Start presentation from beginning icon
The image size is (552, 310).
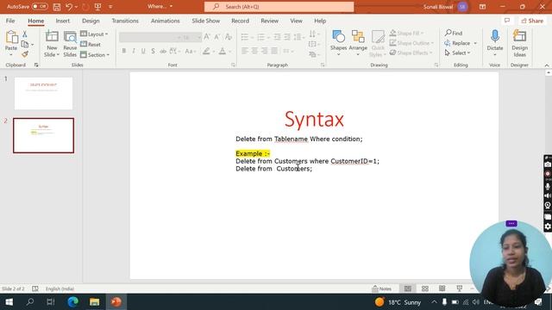click(97, 7)
